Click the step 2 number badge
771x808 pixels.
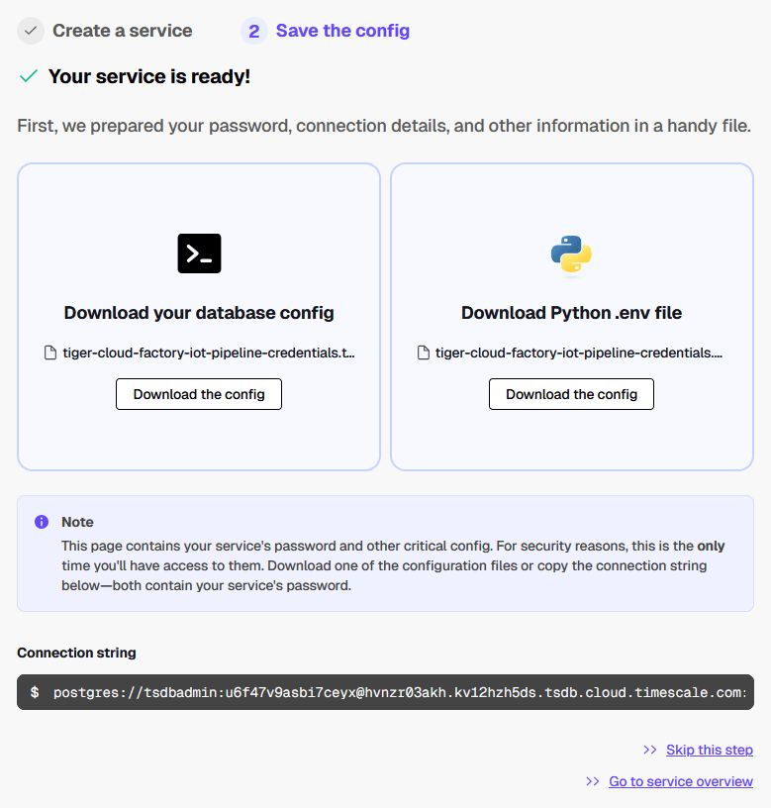pyautogui.click(x=254, y=31)
